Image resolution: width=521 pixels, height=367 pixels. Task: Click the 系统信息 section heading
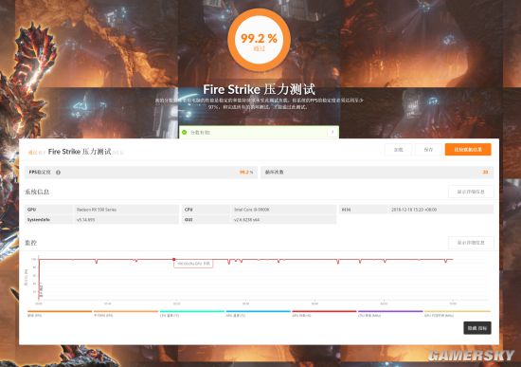pyautogui.click(x=37, y=192)
